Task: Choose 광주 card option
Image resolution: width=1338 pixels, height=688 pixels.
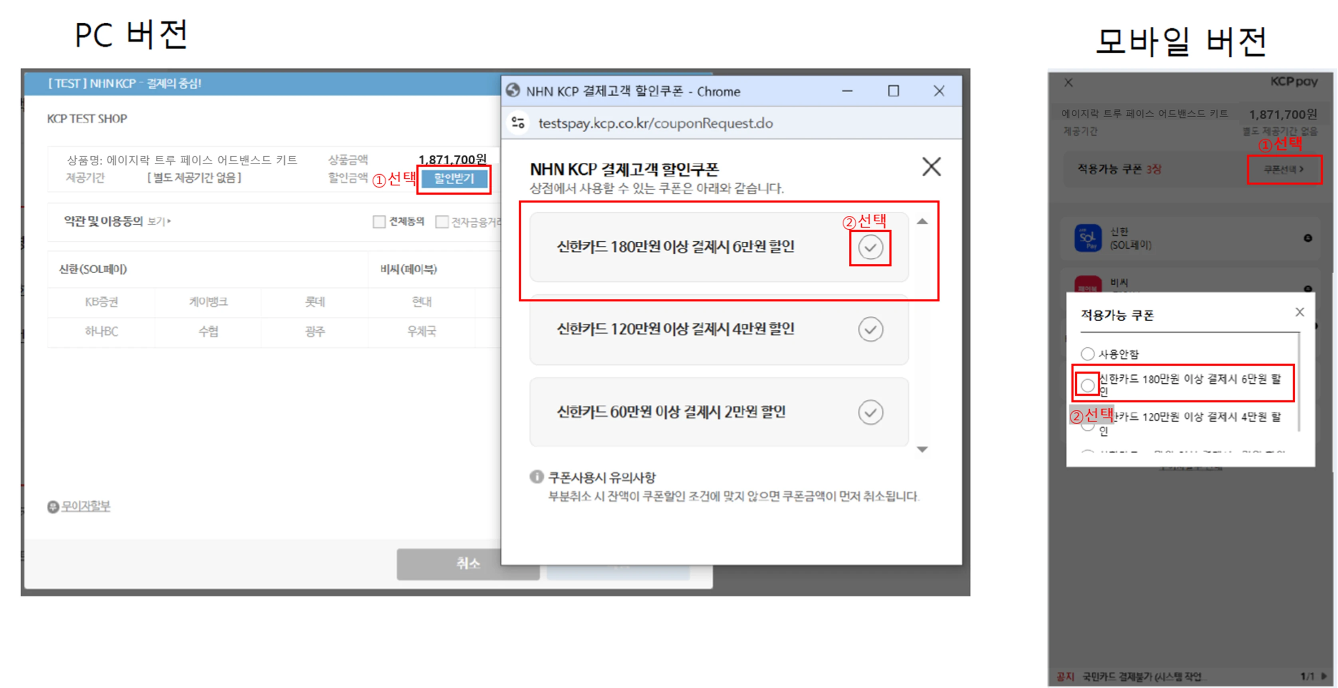Action: (315, 331)
